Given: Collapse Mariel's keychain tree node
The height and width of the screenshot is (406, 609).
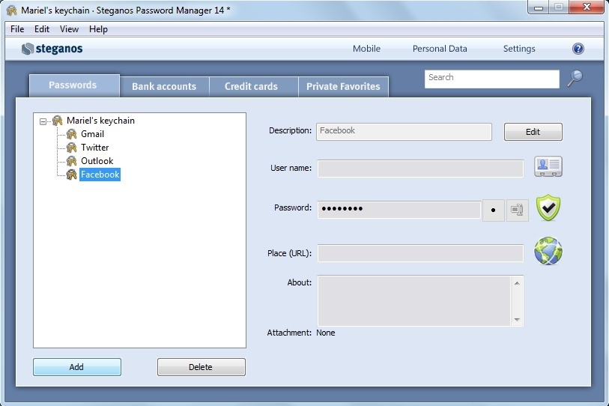Looking at the screenshot, I should pos(43,121).
